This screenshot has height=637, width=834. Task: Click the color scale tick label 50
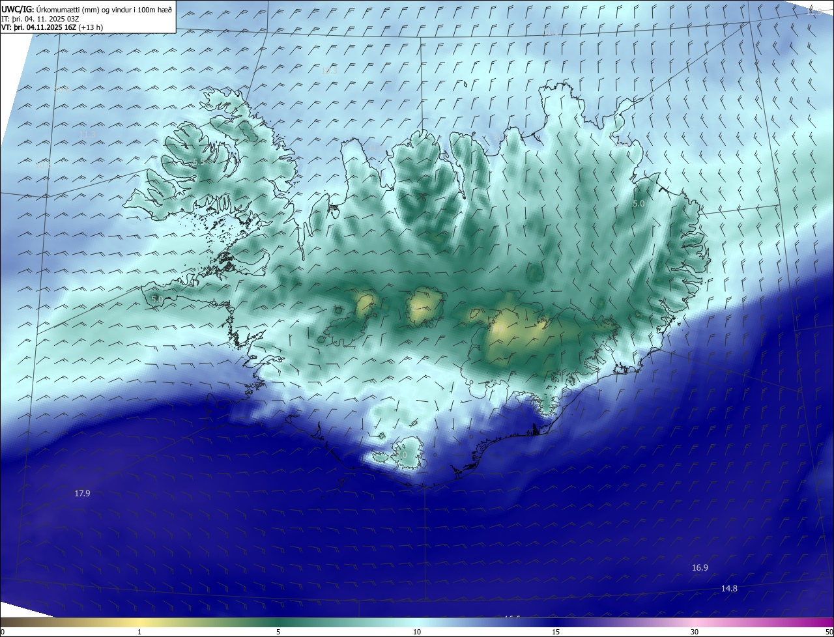[829, 631]
